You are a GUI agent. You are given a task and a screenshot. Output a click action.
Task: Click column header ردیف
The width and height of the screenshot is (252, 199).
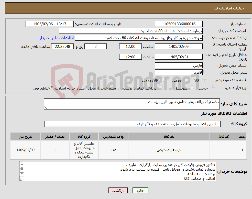pyautogui.click(x=242, y=137)
